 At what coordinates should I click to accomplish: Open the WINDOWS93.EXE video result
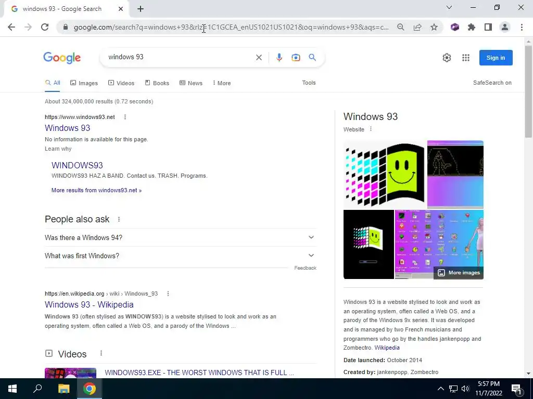point(199,373)
